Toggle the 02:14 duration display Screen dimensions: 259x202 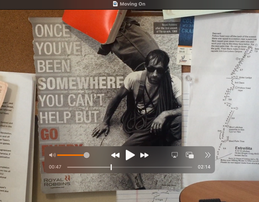[x=204, y=167]
